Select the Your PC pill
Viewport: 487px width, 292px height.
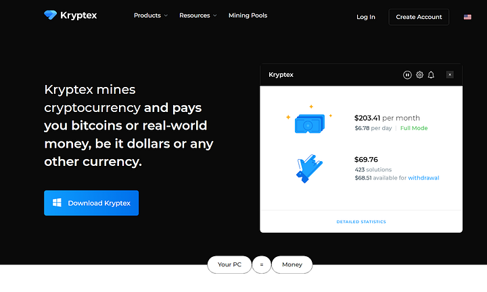pyautogui.click(x=229, y=265)
